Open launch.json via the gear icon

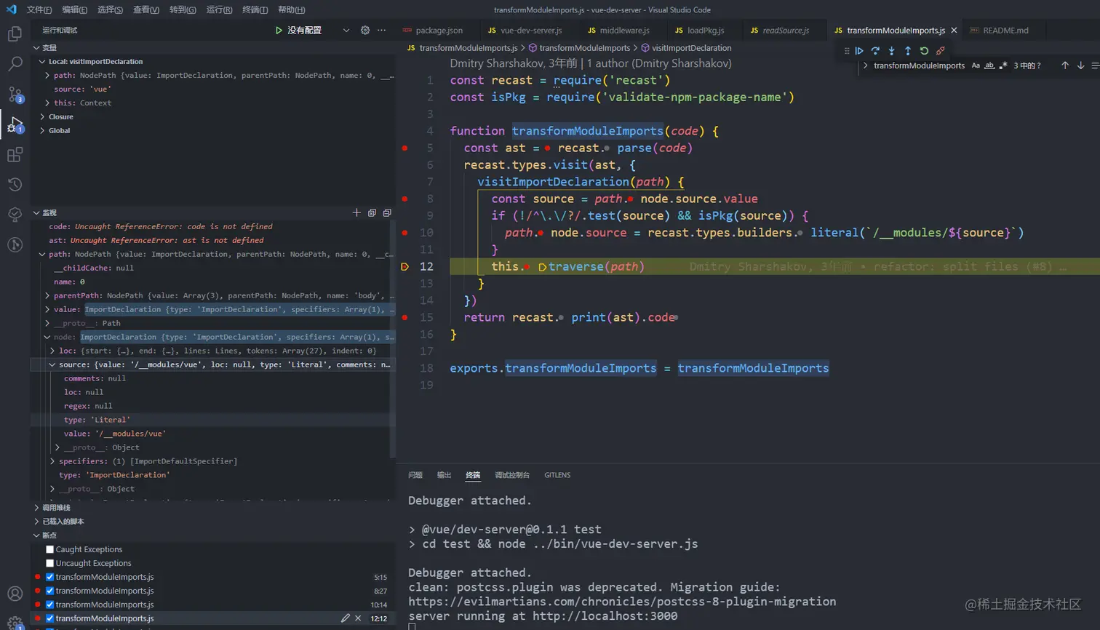click(365, 31)
